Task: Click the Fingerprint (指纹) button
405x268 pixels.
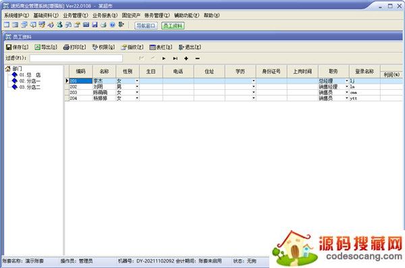Action: click(132, 47)
